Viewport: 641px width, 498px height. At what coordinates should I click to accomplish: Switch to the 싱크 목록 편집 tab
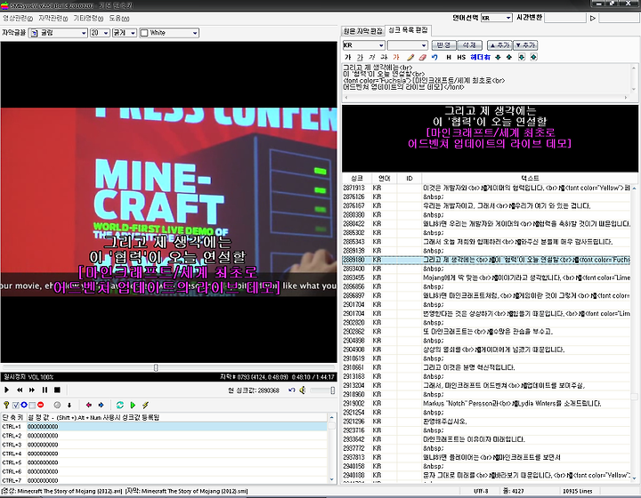[x=408, y=30]
